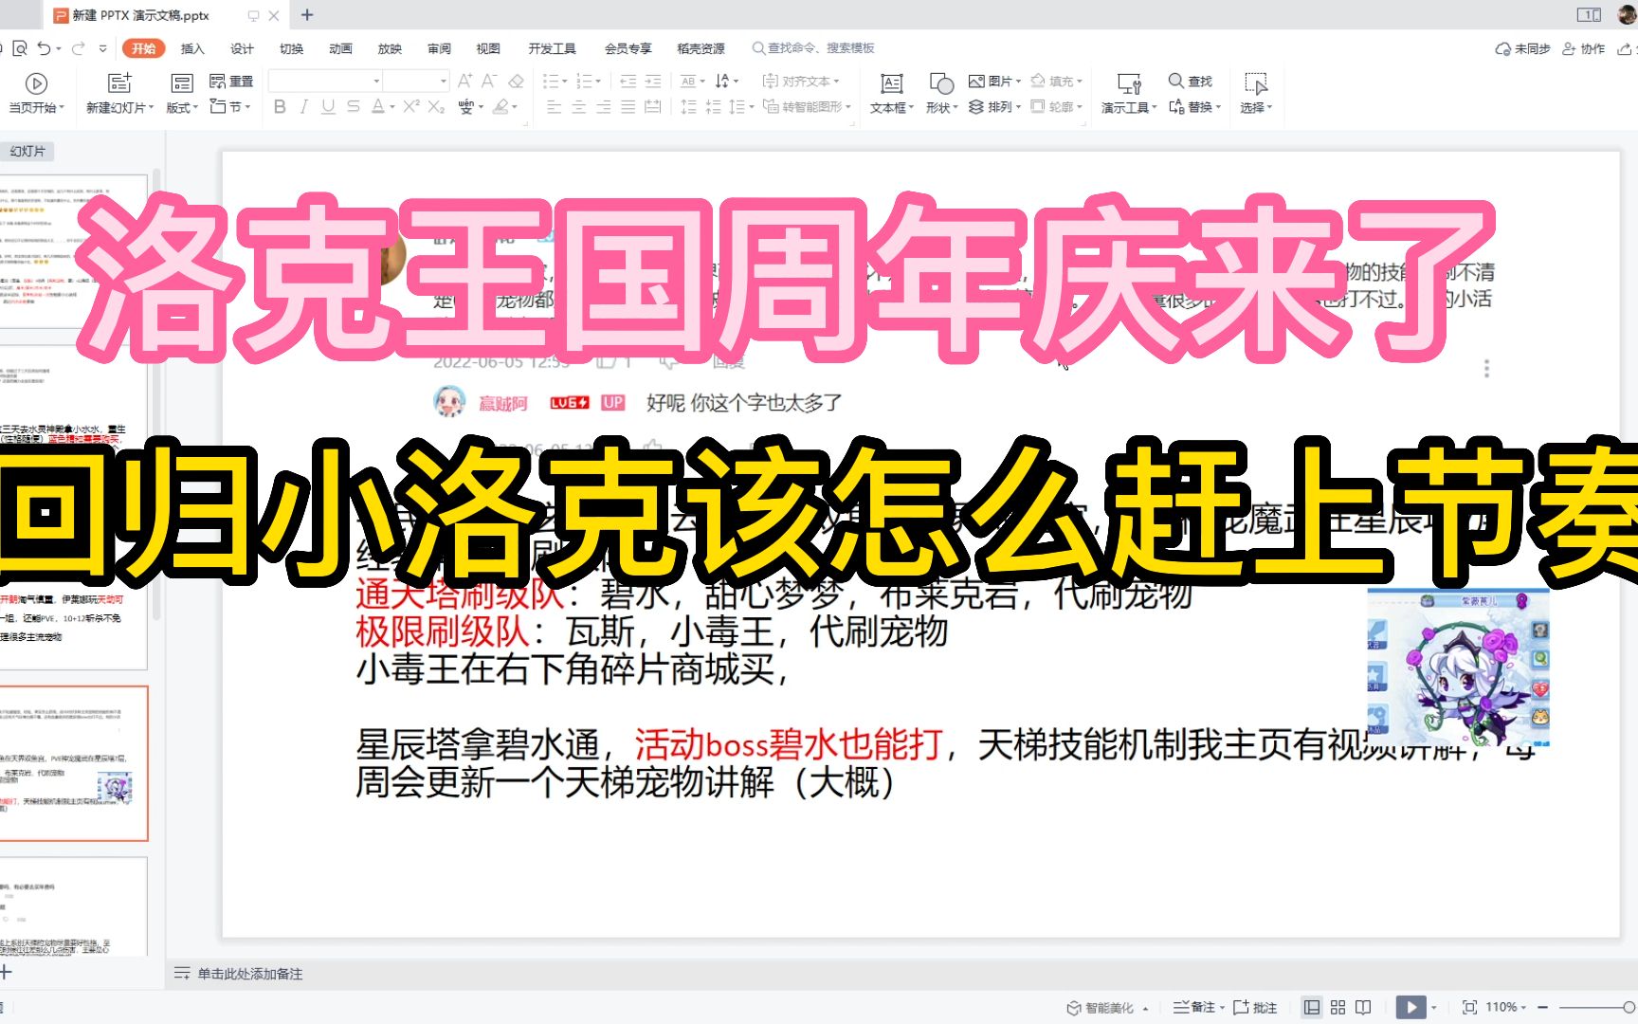Play slideshow from status bar button
This screenshot has height=1024, width=1638.
(x=1410, y=1007)
